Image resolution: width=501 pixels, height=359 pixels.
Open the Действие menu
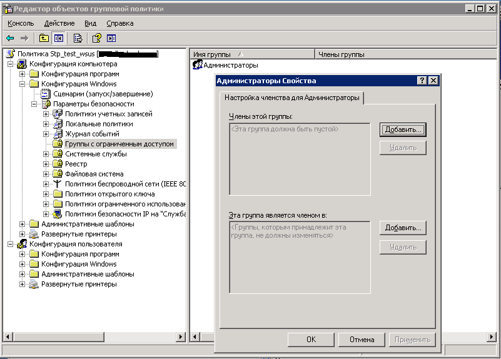(x=59, y=23)
